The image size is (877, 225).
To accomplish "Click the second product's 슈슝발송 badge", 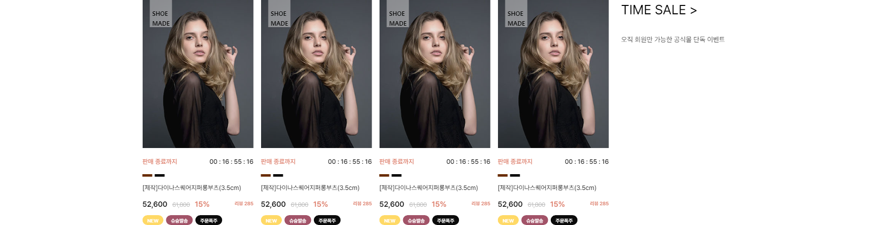I will [x=298, y=220].
